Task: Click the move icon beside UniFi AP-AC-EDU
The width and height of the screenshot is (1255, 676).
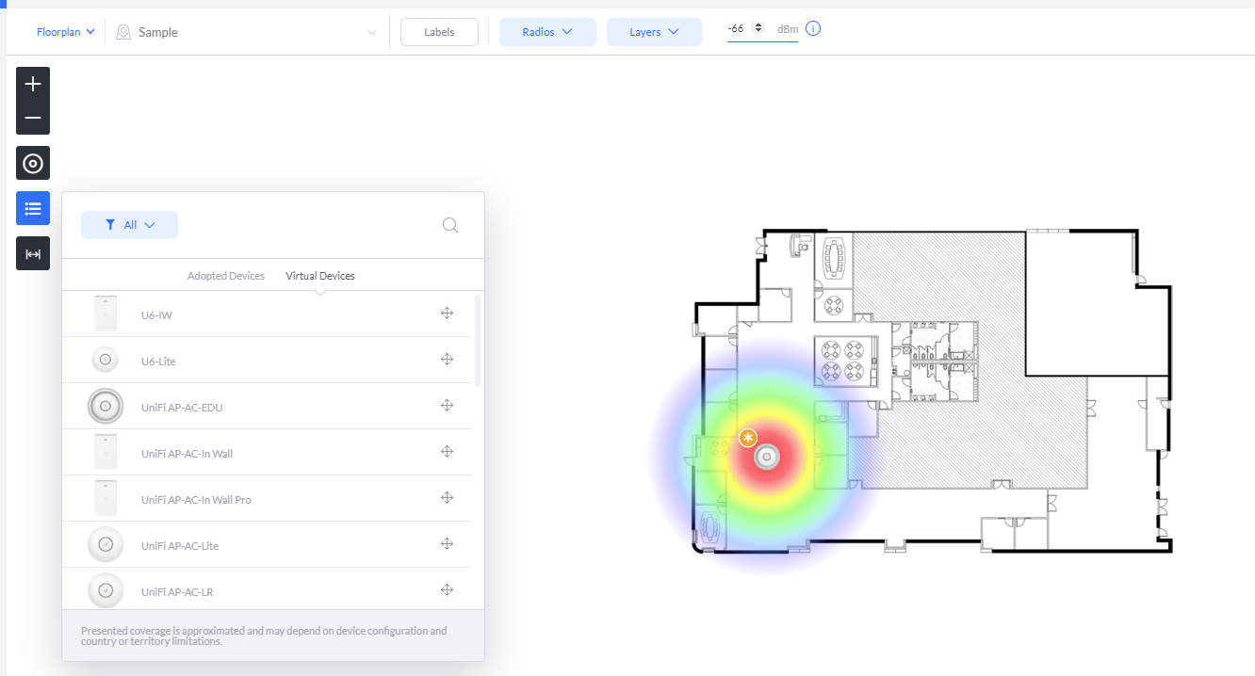Action: pyautogui.click(x=448, y=406)
